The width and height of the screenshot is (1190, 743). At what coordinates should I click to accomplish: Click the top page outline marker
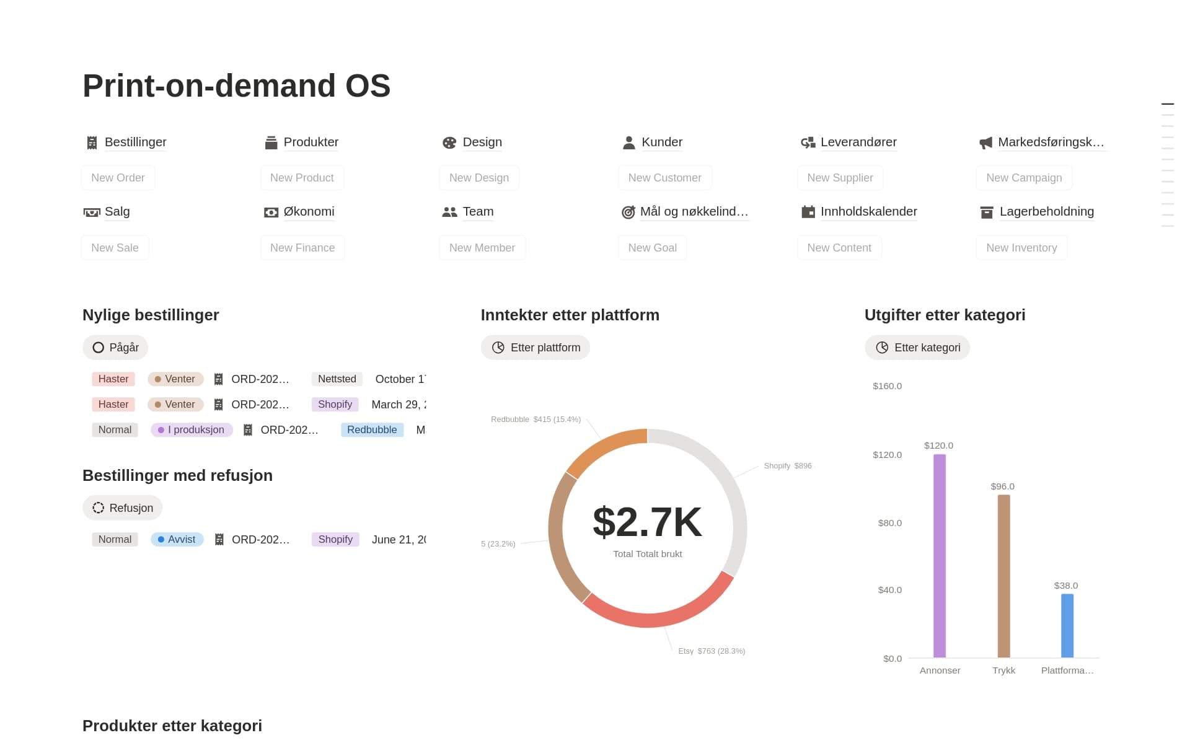(x=1168, y=104)
